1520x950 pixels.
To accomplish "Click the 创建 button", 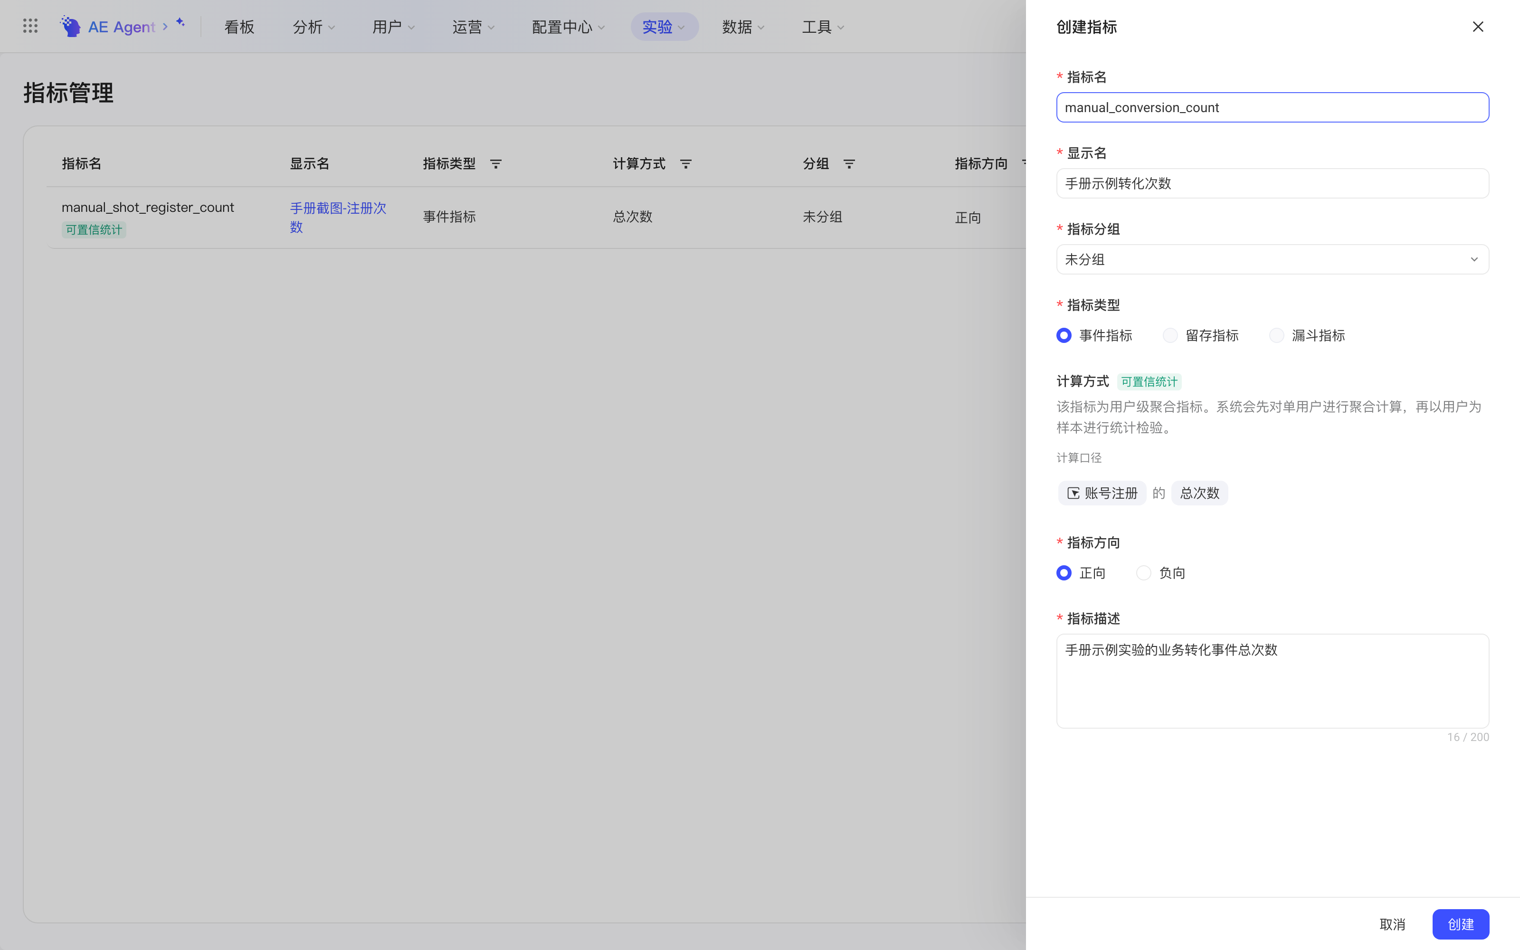I will pyautogui.click(x=1460, y=924).
